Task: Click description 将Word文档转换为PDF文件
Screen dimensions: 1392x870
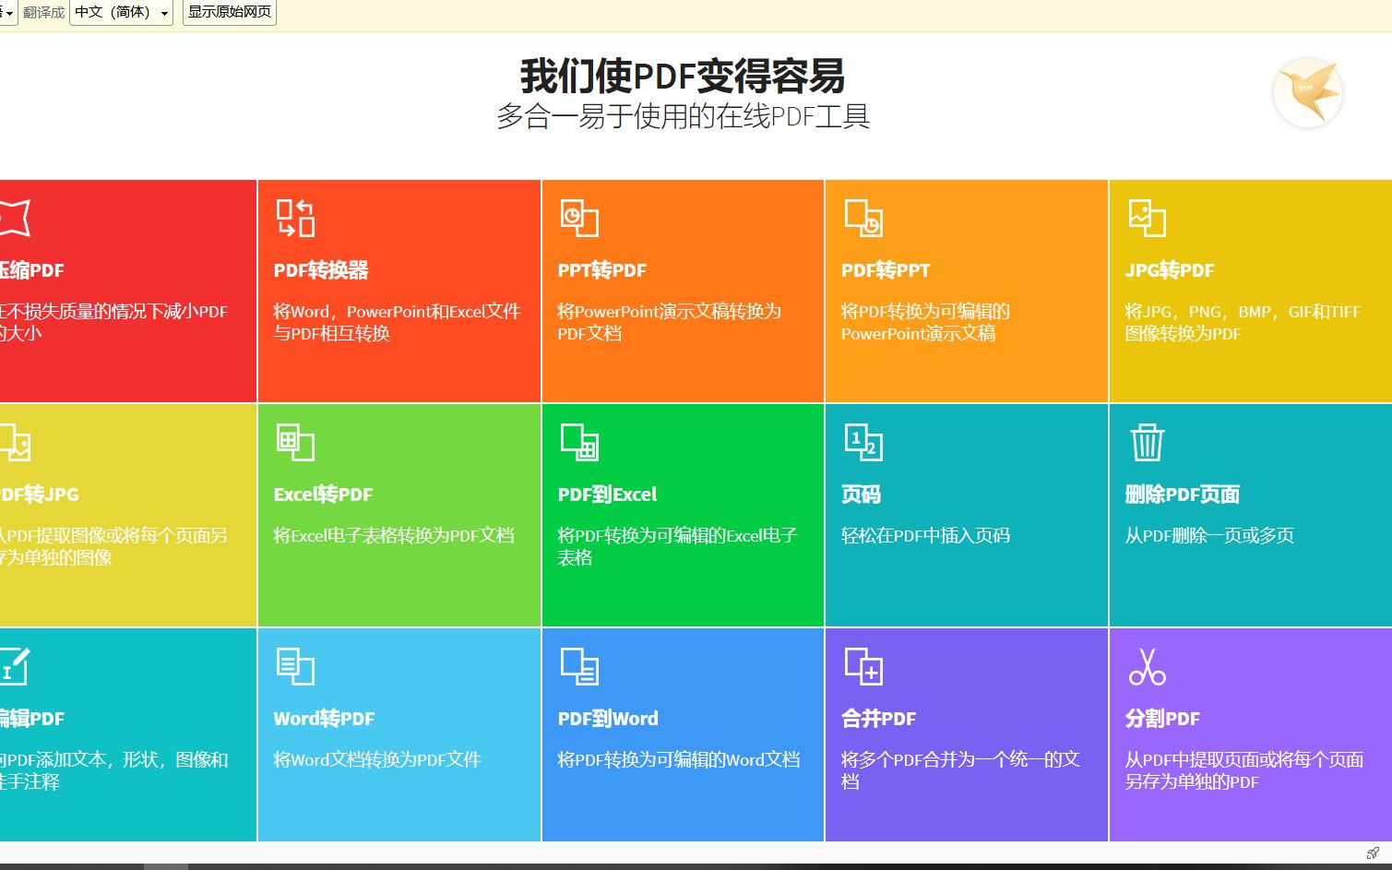Action: [x=377, y=759]
